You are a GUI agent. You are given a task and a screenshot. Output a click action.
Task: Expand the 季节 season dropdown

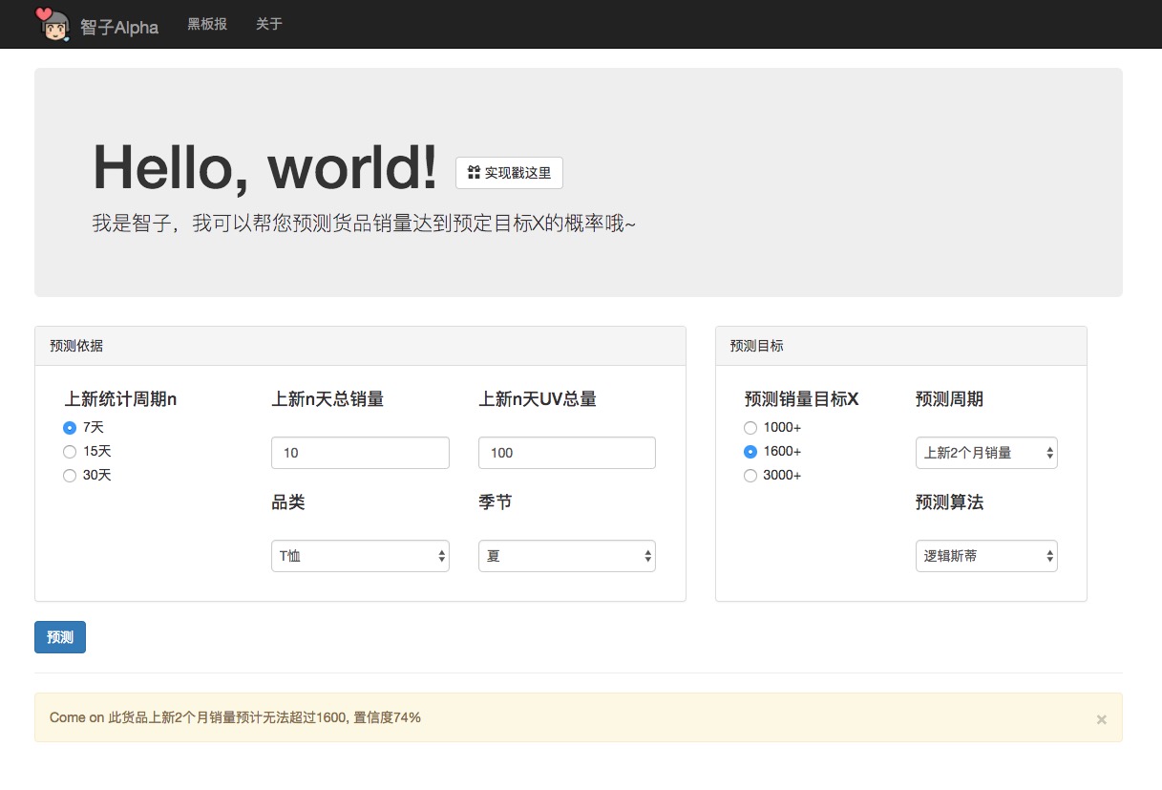click(566, 556)
